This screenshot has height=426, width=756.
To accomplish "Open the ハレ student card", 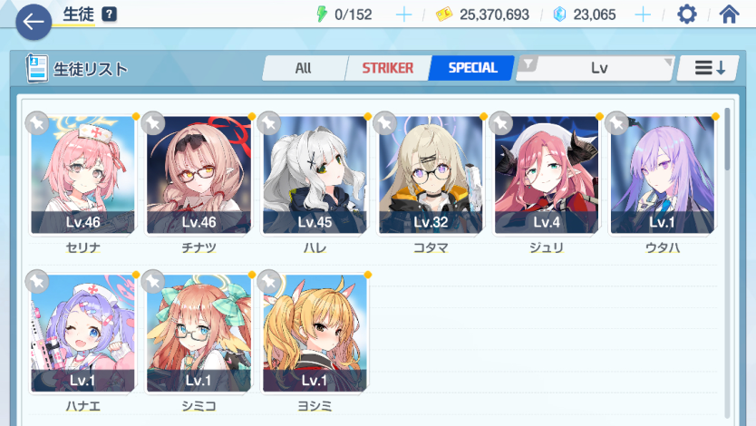I will point(315,176).
